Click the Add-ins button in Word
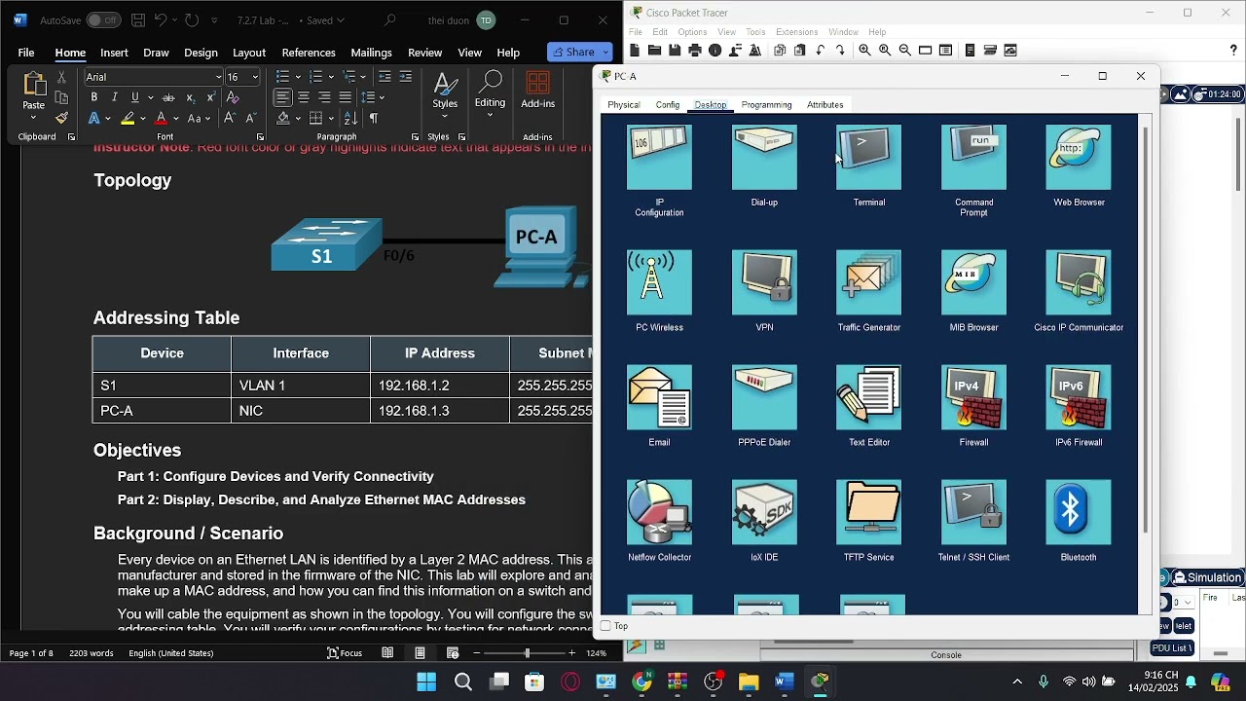 point(538,92)
